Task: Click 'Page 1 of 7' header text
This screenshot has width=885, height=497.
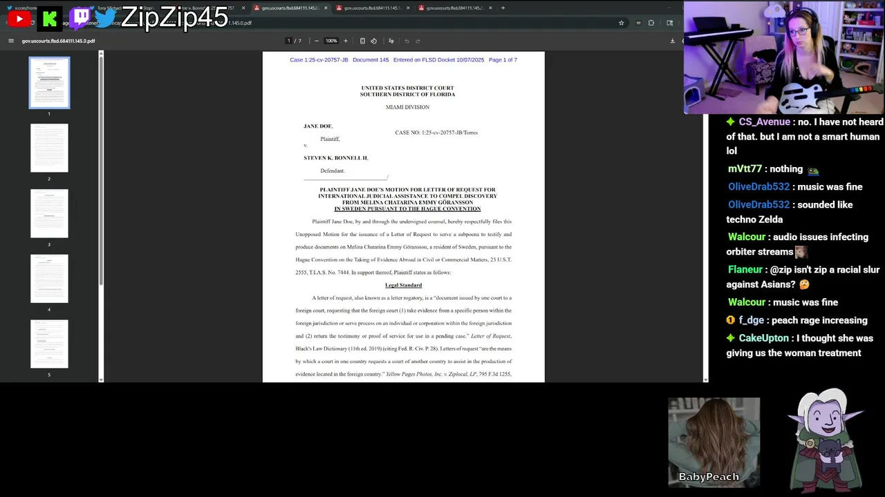Action: [503, 60]
